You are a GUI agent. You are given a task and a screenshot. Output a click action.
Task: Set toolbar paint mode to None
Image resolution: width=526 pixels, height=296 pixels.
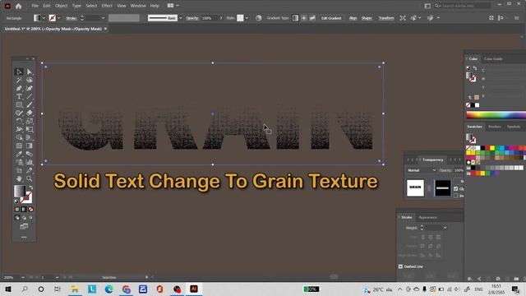click(30, 210)
